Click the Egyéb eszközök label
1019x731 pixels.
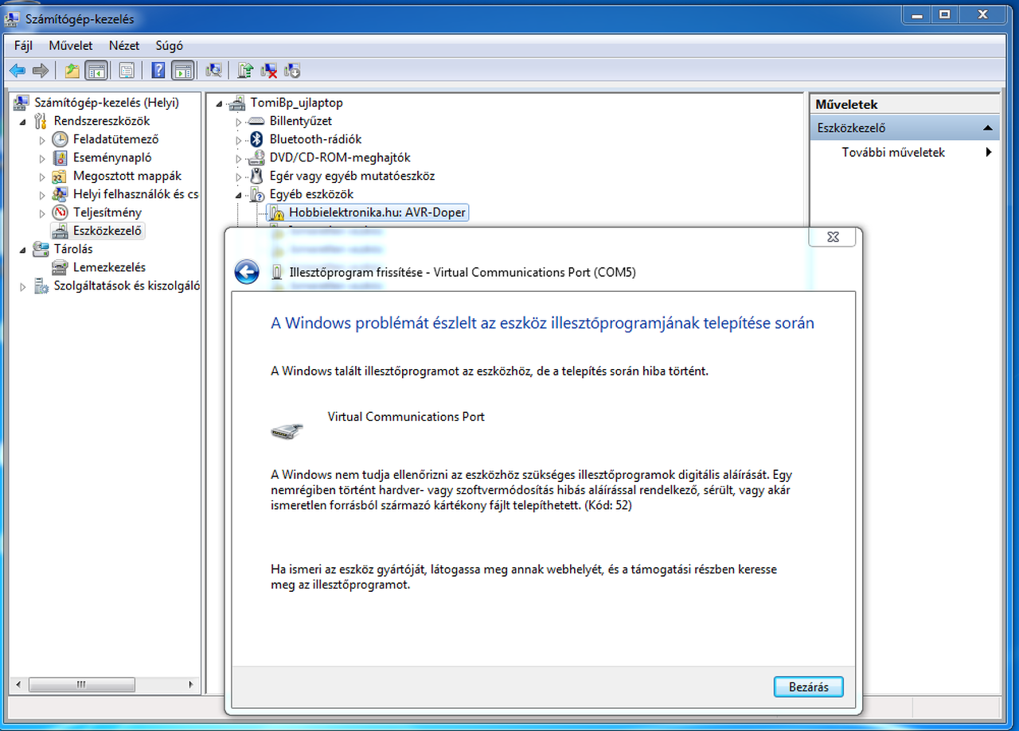tap(311, 194)
